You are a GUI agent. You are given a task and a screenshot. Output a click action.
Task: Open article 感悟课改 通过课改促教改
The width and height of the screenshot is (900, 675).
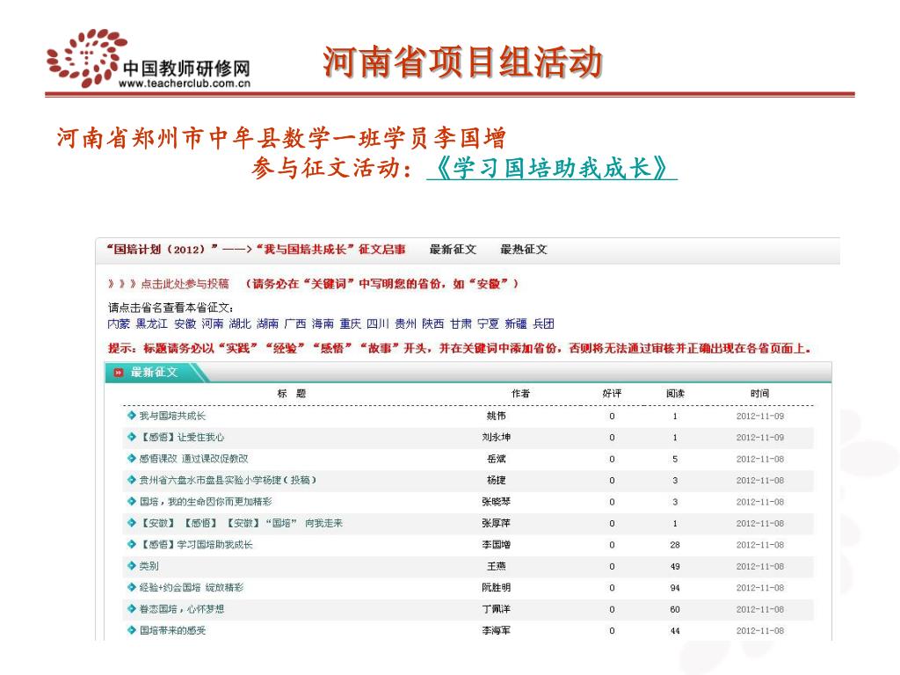194,459
